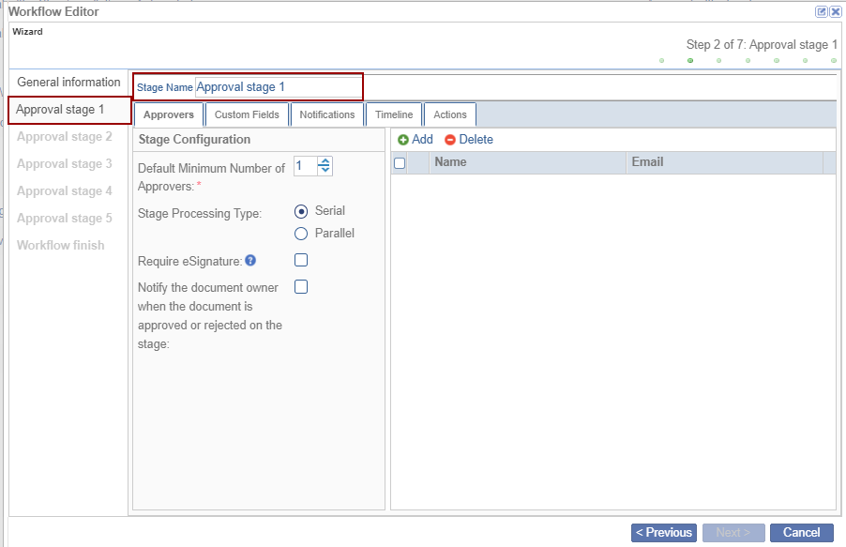This screenshot has height=547, width=846.
Task: Click the red Delete approver icon
Action: pyautogui.click(x=450, y=140)
